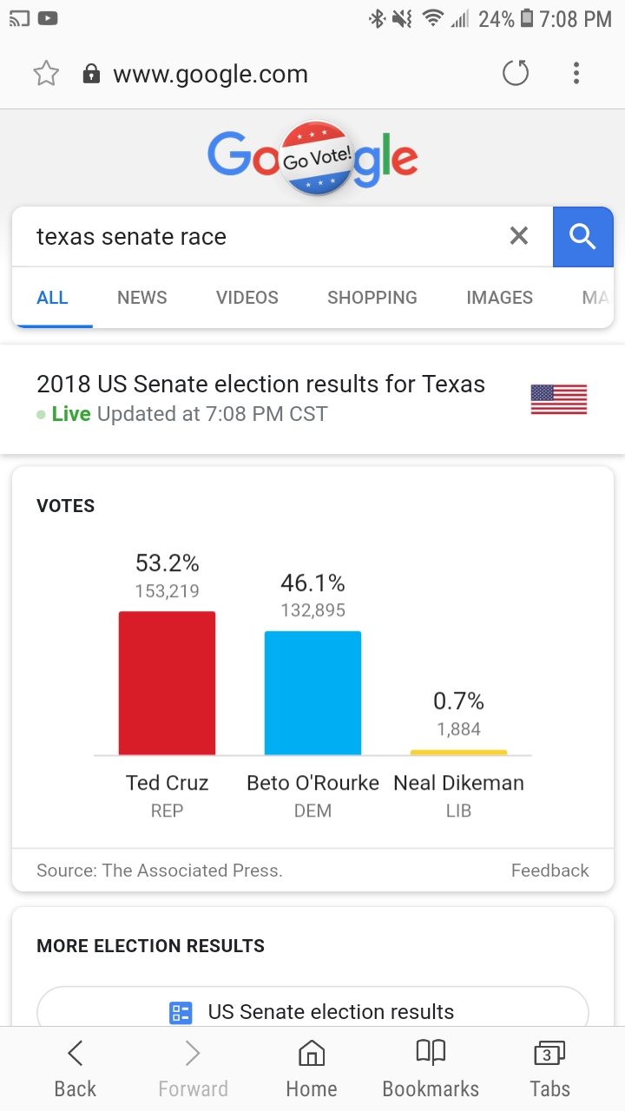Switch to the Videos tab
The height and width of the screenshot is (1111, 625).
pyautogui.click(x=247, y=298)
